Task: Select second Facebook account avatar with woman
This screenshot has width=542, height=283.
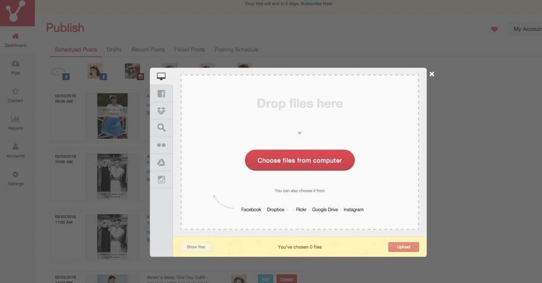Action: point(97,71)
